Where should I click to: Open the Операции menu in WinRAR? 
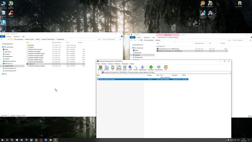[110, 64]
